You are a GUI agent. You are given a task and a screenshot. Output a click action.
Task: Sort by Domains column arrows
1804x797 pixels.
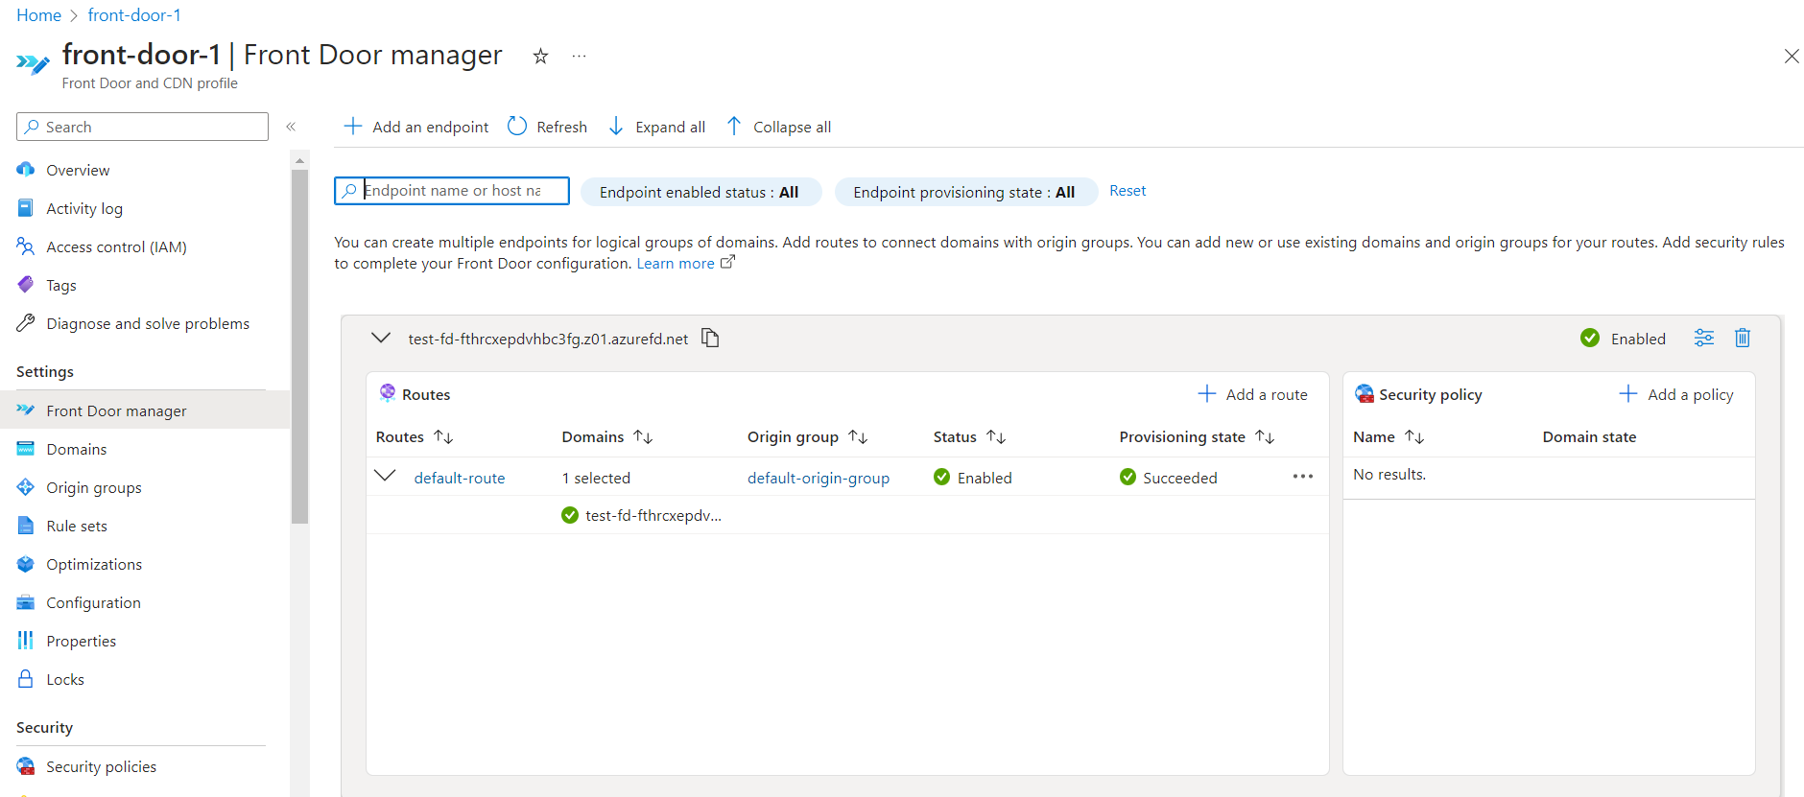[643, 436]
